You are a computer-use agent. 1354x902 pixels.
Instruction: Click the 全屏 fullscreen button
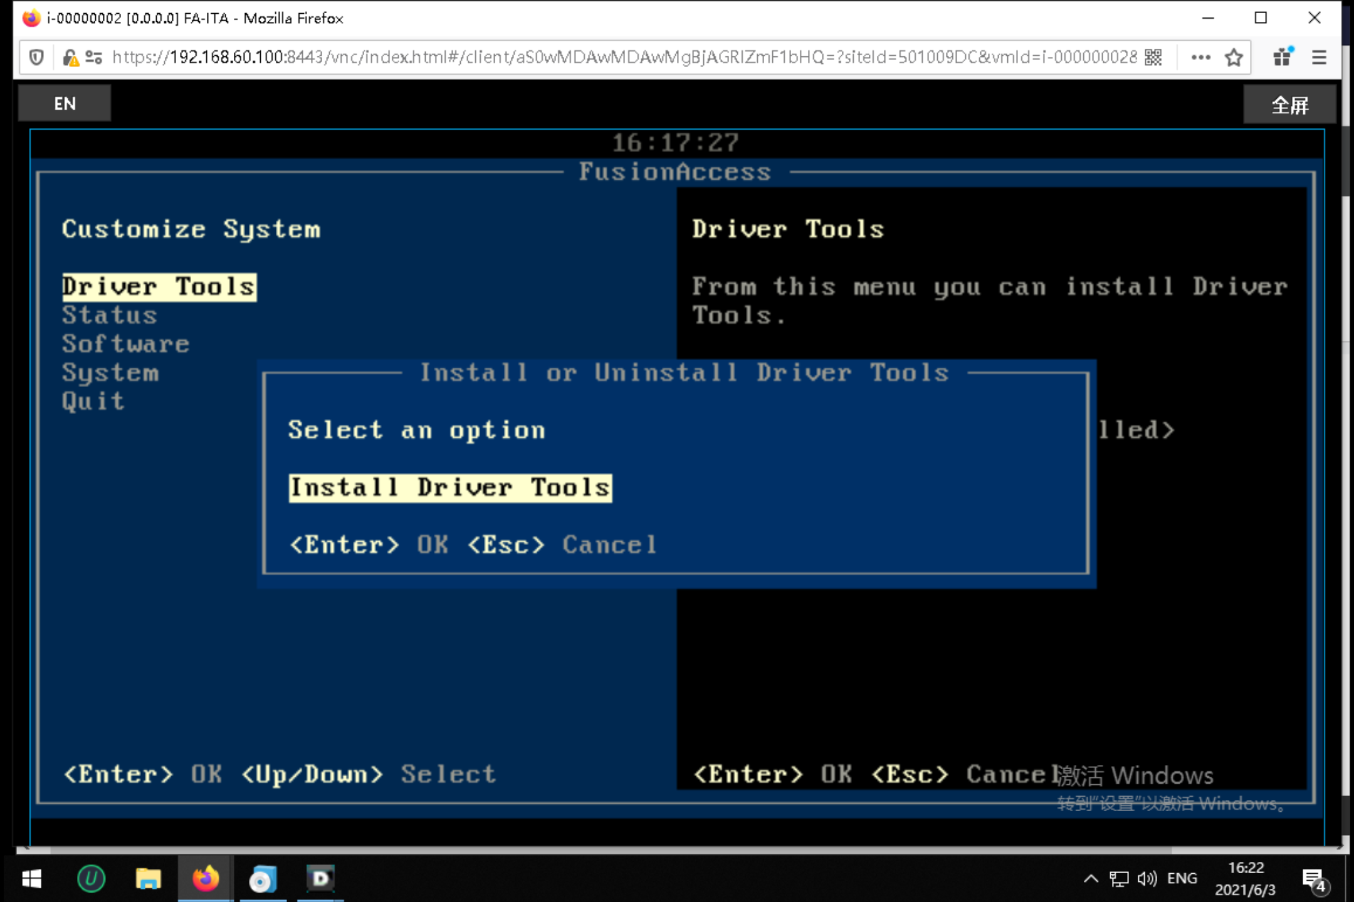(1289, 105)
